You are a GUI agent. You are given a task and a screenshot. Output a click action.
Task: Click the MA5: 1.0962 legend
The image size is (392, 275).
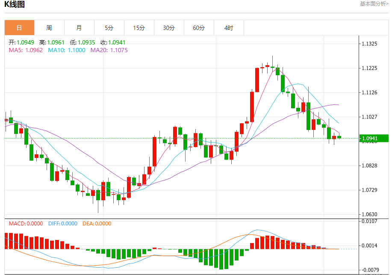(26, 50)
